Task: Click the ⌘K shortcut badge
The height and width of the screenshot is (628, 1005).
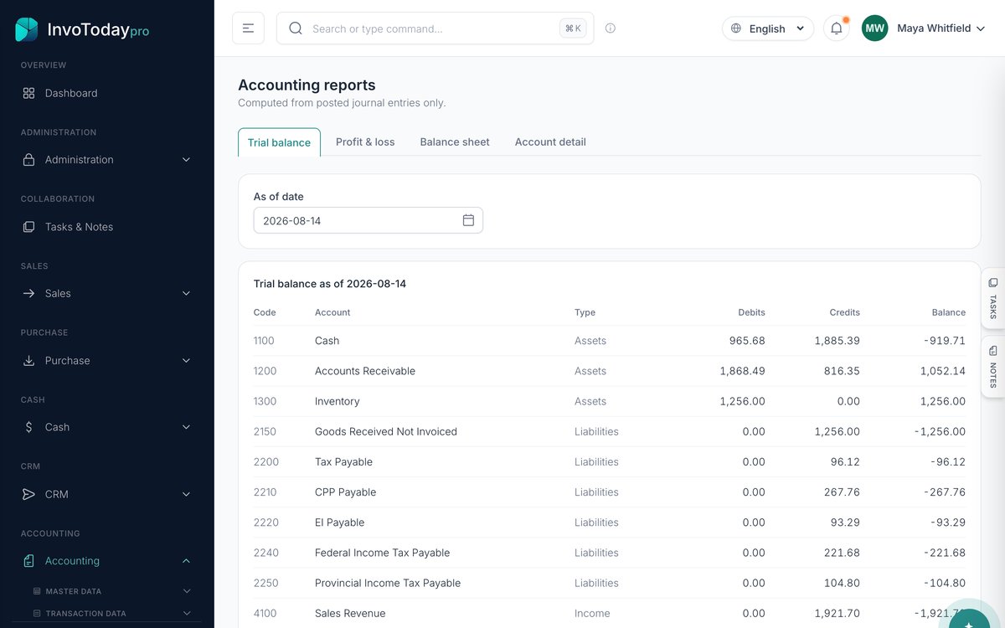Action: (573, 28)
